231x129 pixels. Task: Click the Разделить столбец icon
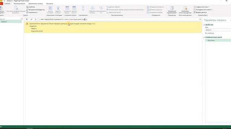click(92, 8)
